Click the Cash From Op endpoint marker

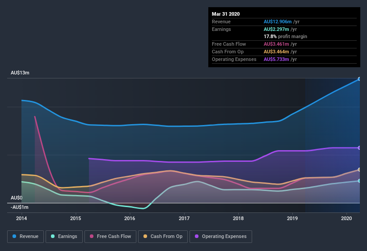[x=359, y=170]
